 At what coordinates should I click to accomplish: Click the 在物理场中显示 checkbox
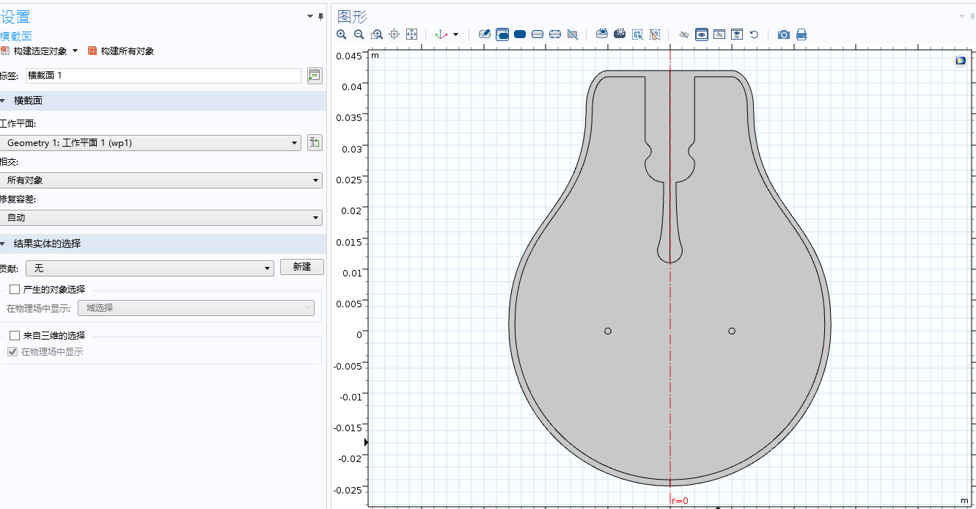click(x=12, y=352)
